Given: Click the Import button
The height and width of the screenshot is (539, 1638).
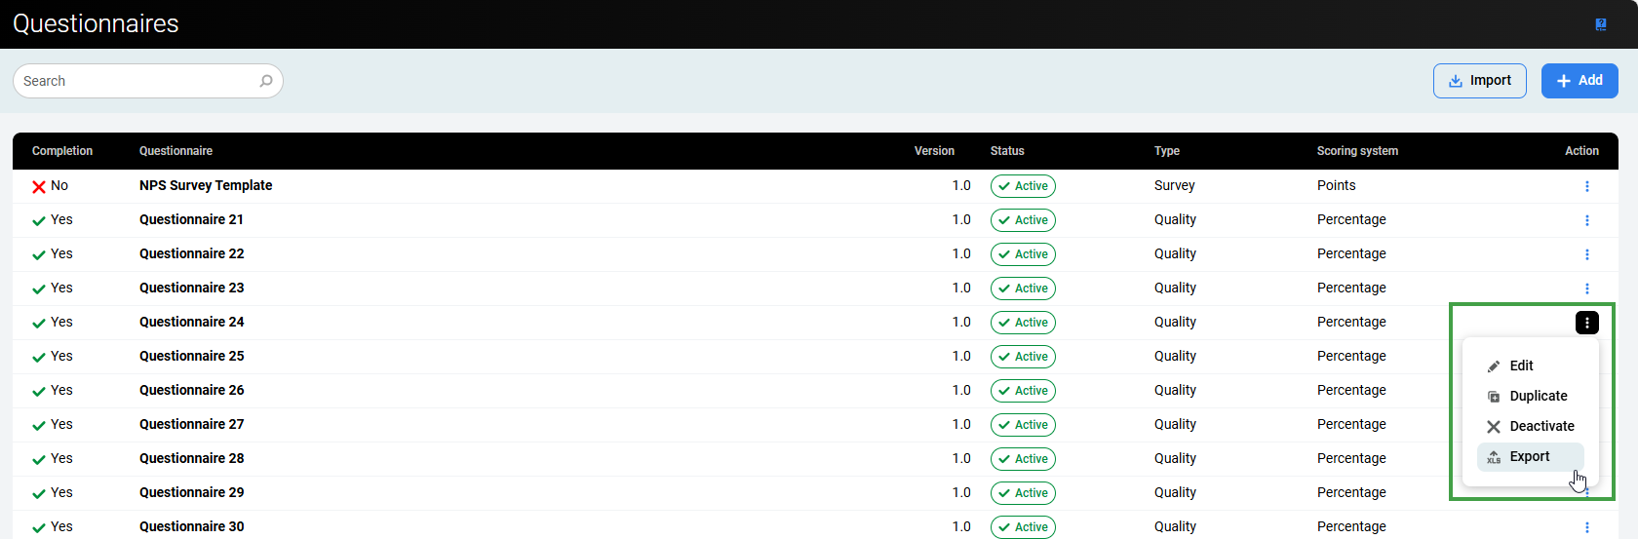Looking at the screenshot, I should tap(1479, 81).
